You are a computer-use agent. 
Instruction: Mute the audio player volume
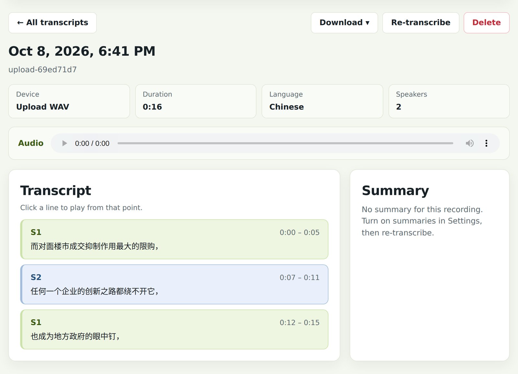pos(470,143)
